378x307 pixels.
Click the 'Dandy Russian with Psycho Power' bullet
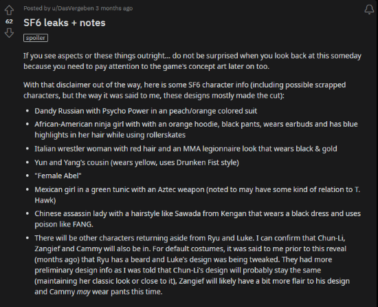[x=146, y=111]
